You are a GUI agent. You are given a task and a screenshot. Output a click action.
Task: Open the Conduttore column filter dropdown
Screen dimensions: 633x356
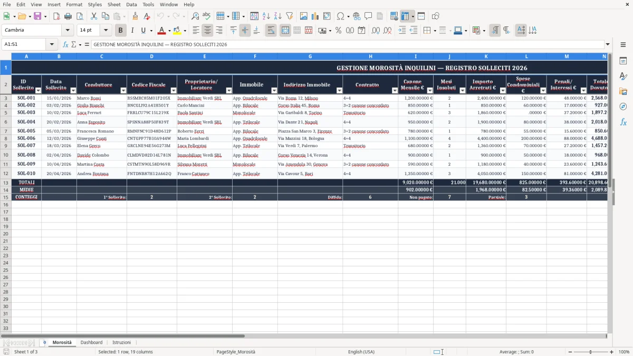(123, 91)
